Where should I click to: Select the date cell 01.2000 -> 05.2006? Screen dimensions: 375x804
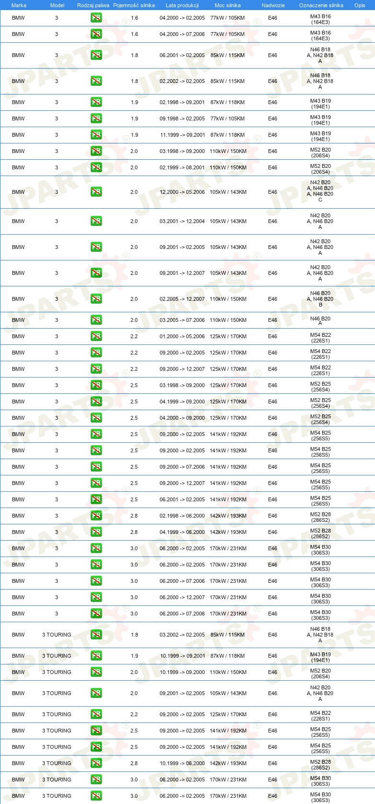(x=182, y=336)
